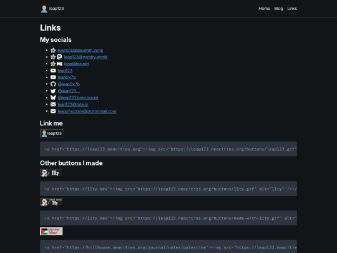Open the leap123 site title in header
The image size is (337, 253).
[56, 9]
